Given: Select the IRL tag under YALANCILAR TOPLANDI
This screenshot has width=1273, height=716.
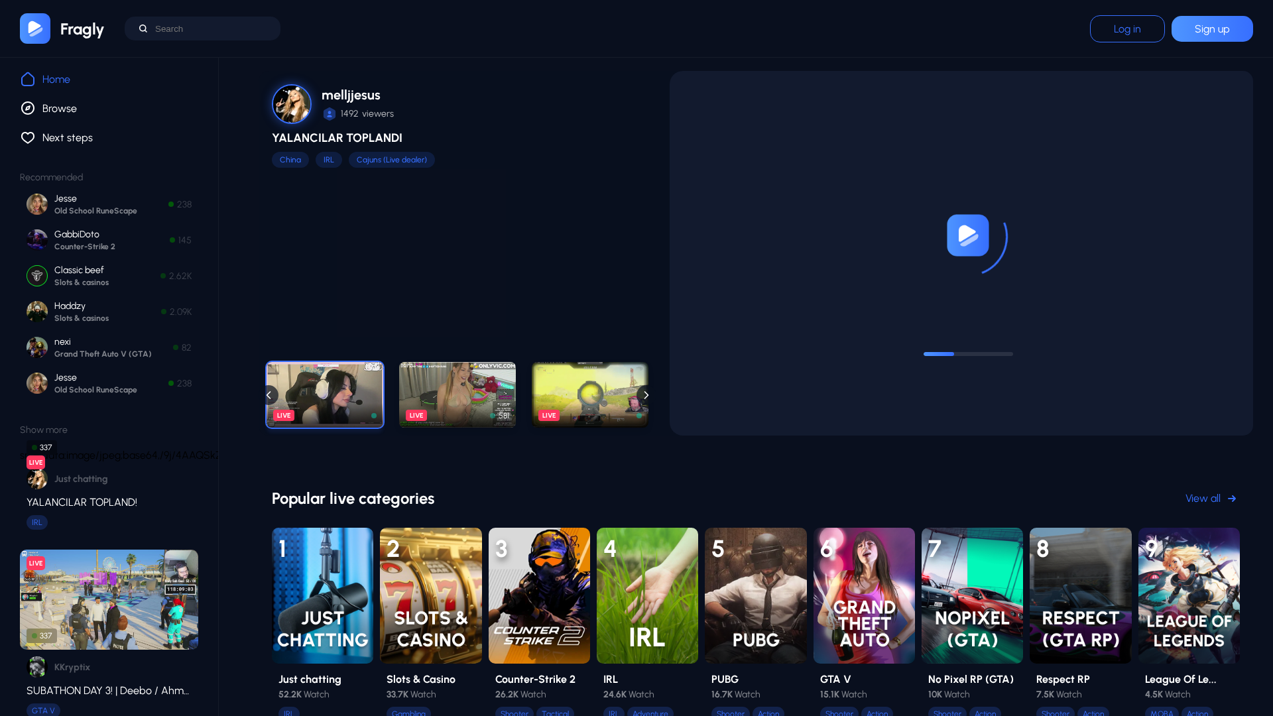Looking at the screenshot, I should pyautogui.click(x=329, y=160).
